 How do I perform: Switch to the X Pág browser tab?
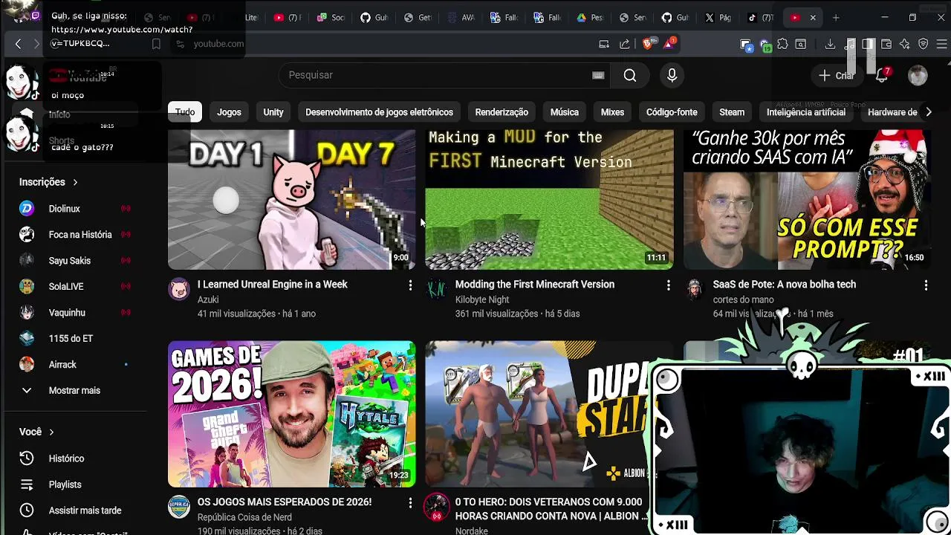718,17
